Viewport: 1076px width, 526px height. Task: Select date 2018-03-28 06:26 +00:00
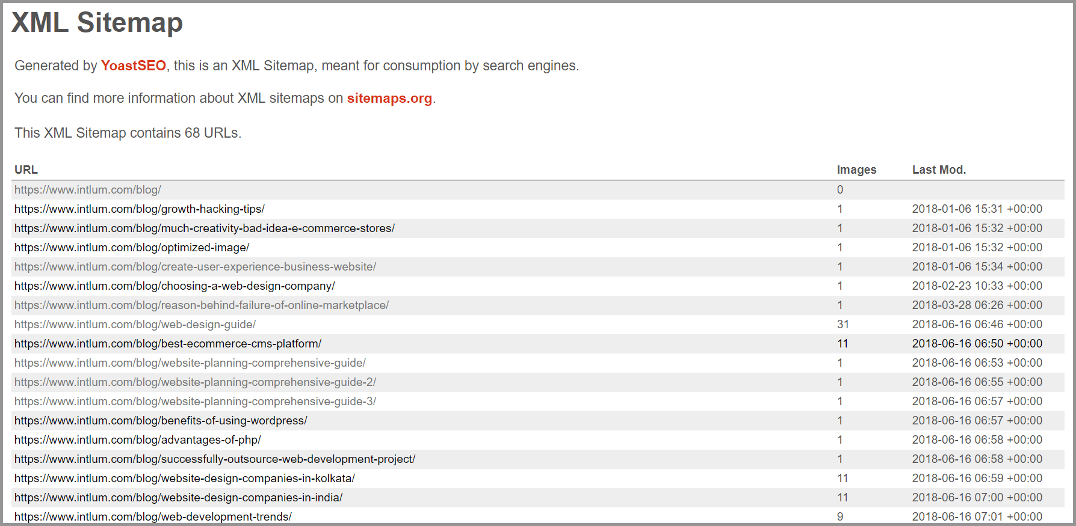click(977, 305)
